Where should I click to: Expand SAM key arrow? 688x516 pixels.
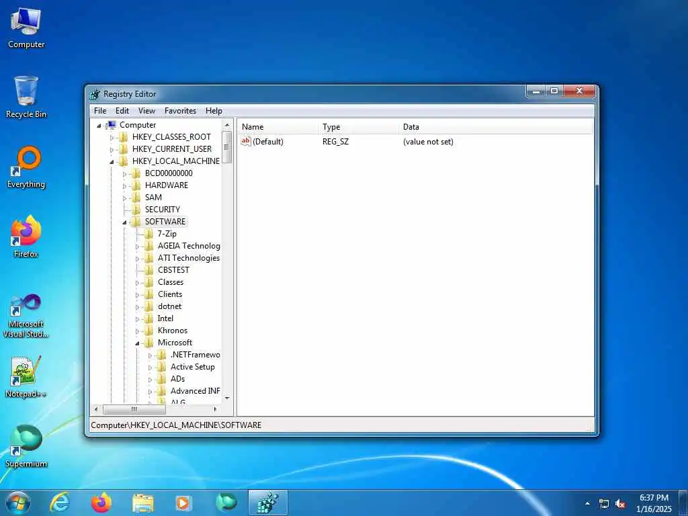pos(124,198)
